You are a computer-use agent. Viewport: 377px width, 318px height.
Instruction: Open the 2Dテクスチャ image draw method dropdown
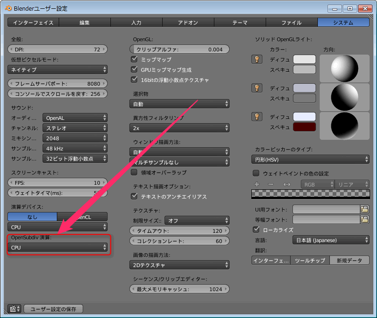[x=179, y=265]
